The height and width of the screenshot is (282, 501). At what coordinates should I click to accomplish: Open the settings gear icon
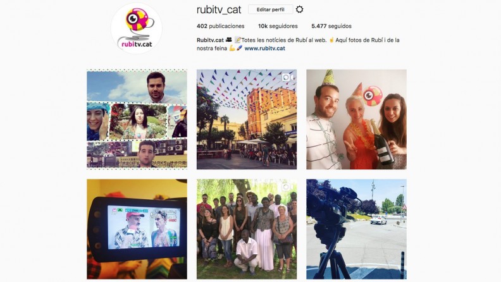coord(299,9)
